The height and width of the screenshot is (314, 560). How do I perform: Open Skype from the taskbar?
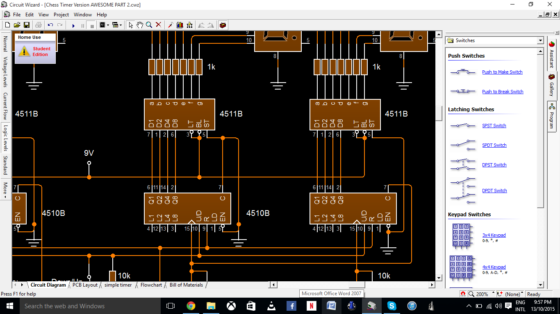pos(392,306)
